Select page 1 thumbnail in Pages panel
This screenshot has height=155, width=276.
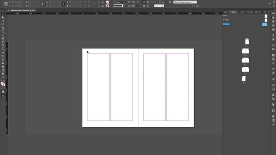coord(247,42)
